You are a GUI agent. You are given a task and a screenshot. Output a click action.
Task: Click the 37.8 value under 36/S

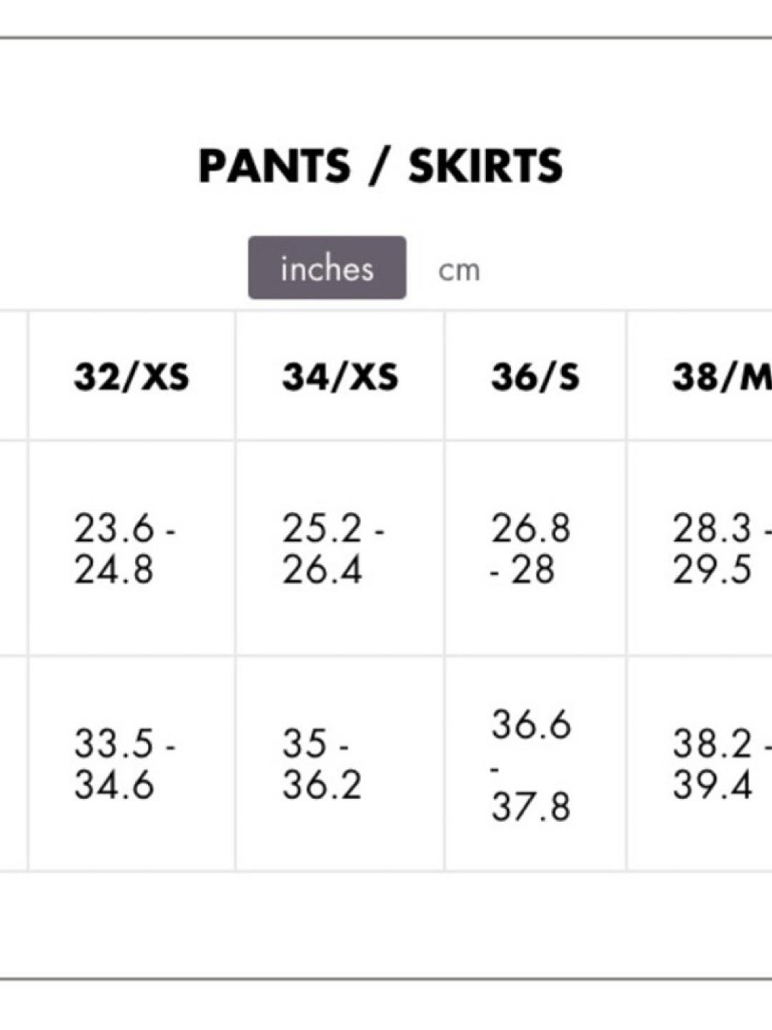530,807
